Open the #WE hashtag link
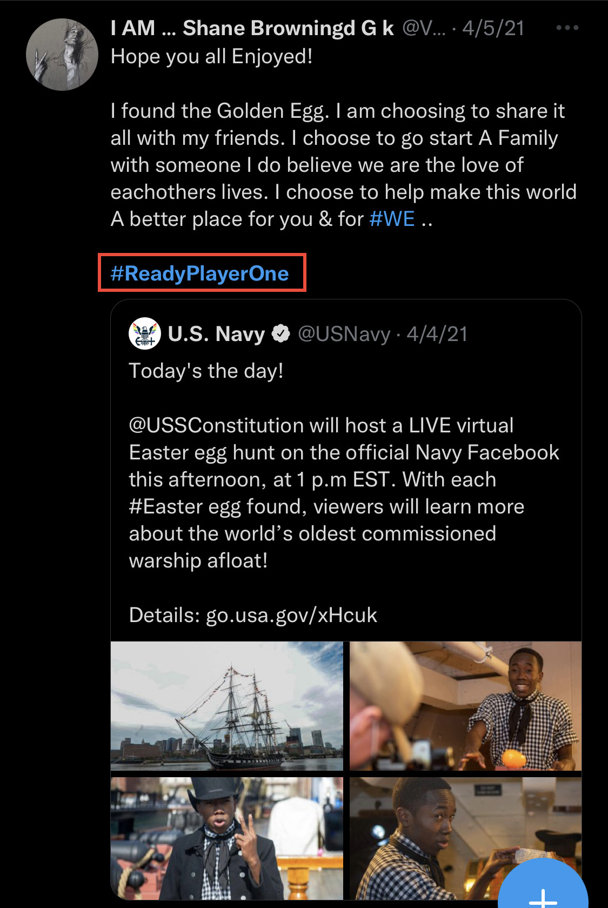Viewport: 608px width, 908px height. point(392,219)
